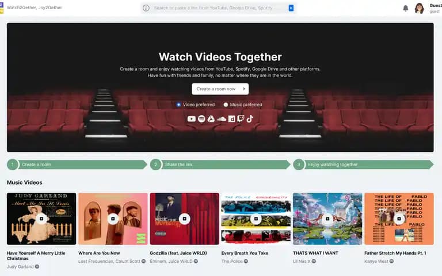Open the info icon in search bar
The width and height of the screenshot is (442, 276).
[146, 8]
